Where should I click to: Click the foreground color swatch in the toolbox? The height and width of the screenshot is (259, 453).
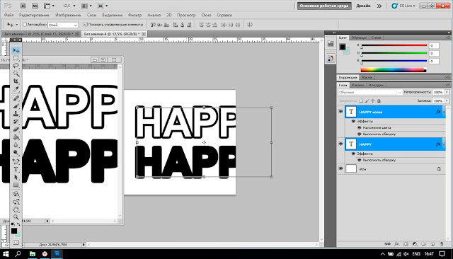(x=14, y=231)
